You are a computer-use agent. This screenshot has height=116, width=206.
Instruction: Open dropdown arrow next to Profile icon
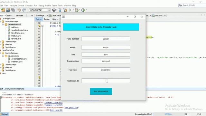pos(86,10)
